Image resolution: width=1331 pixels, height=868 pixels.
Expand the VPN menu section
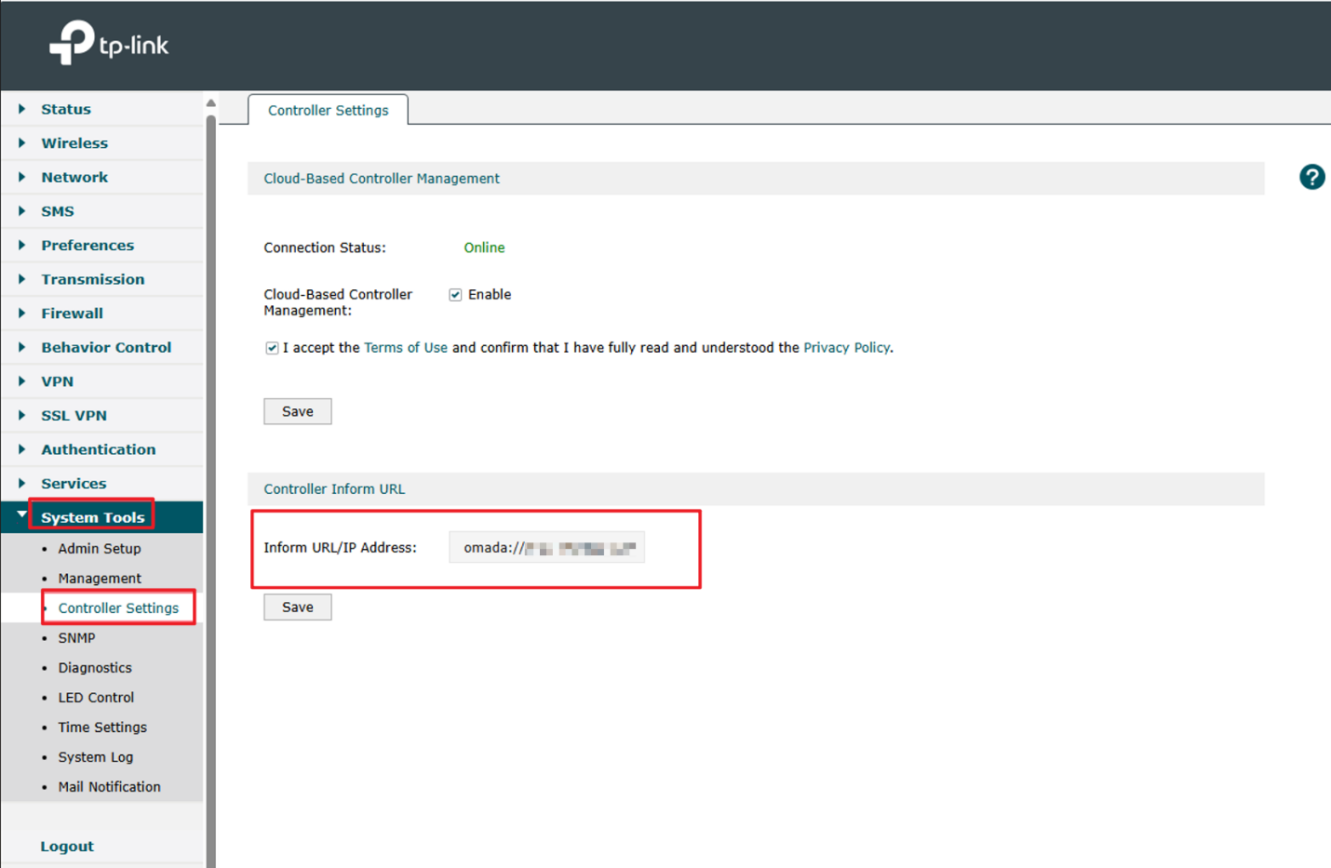click(x=57, y=381)
